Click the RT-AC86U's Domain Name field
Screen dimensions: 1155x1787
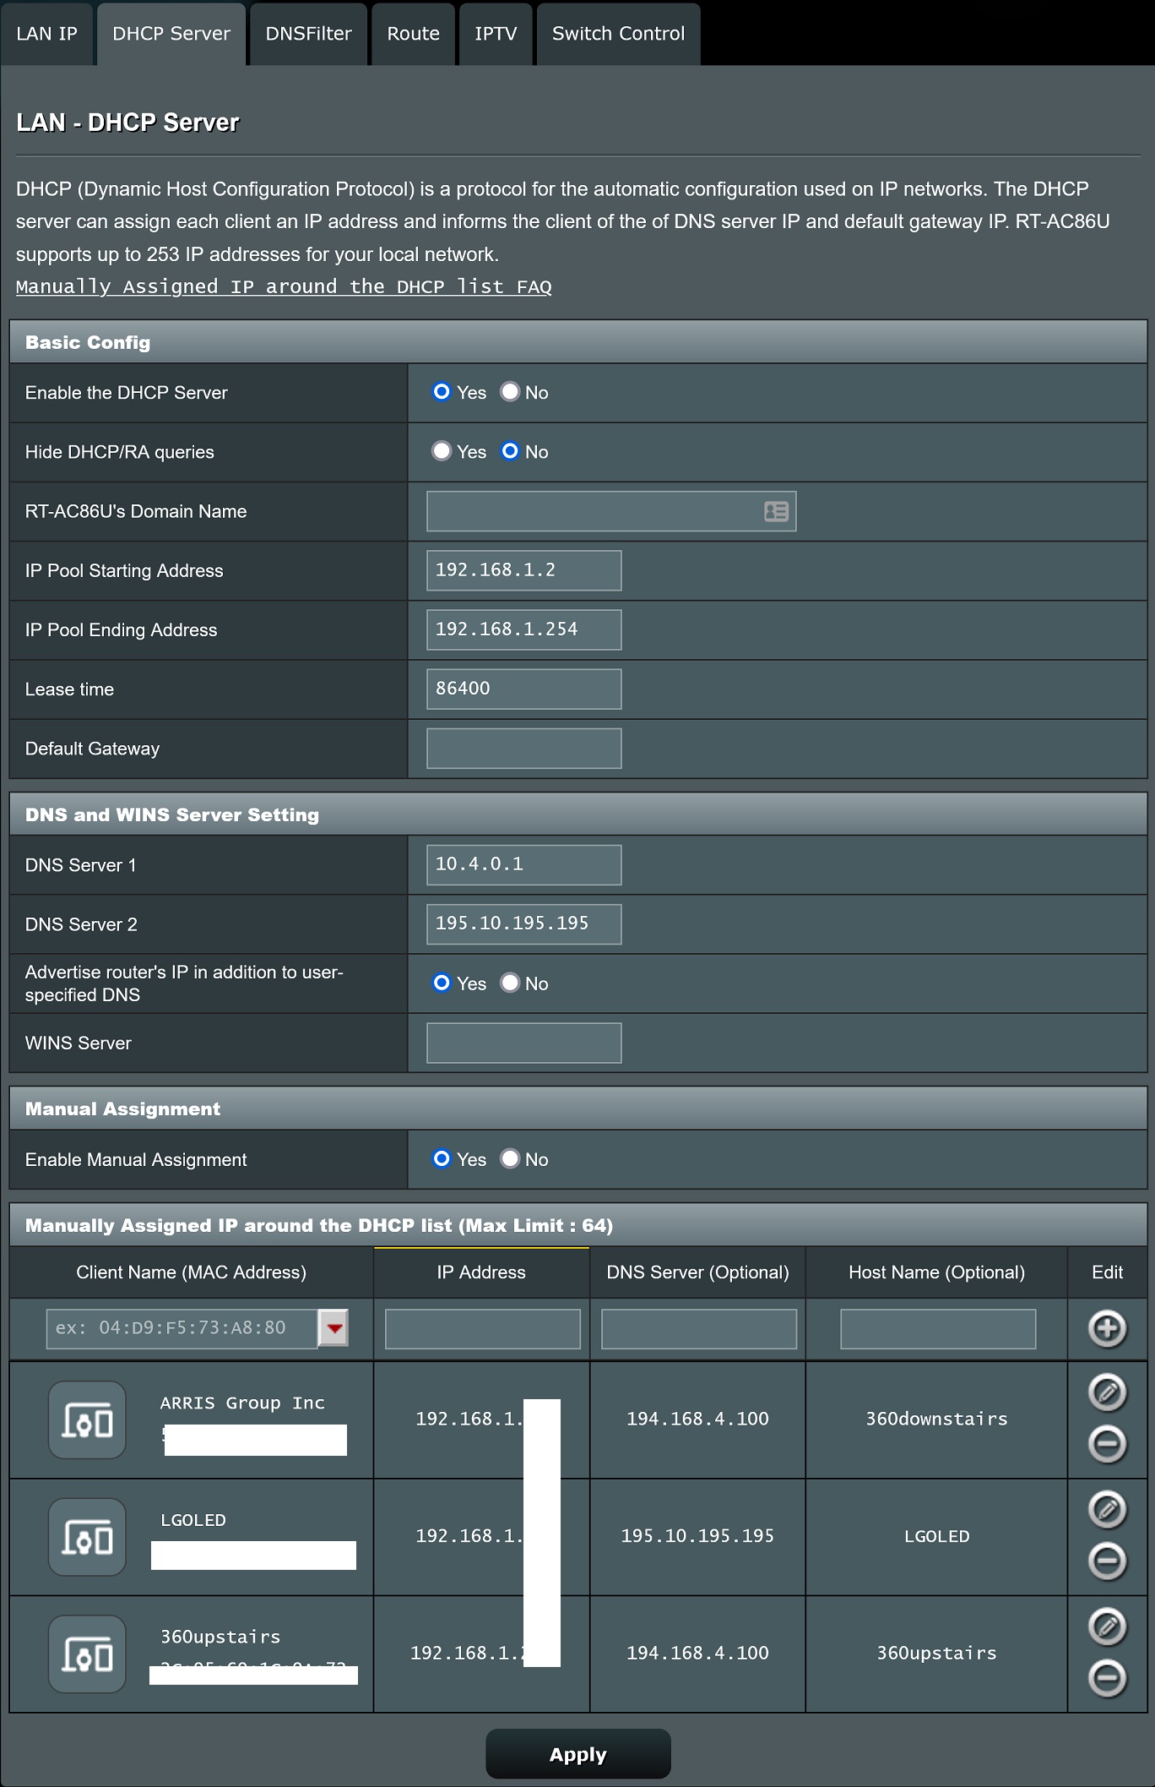(x=611, y=511)
